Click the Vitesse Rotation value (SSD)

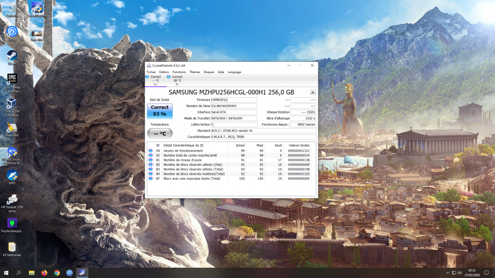pyautogui.click(x=303, y=112)
